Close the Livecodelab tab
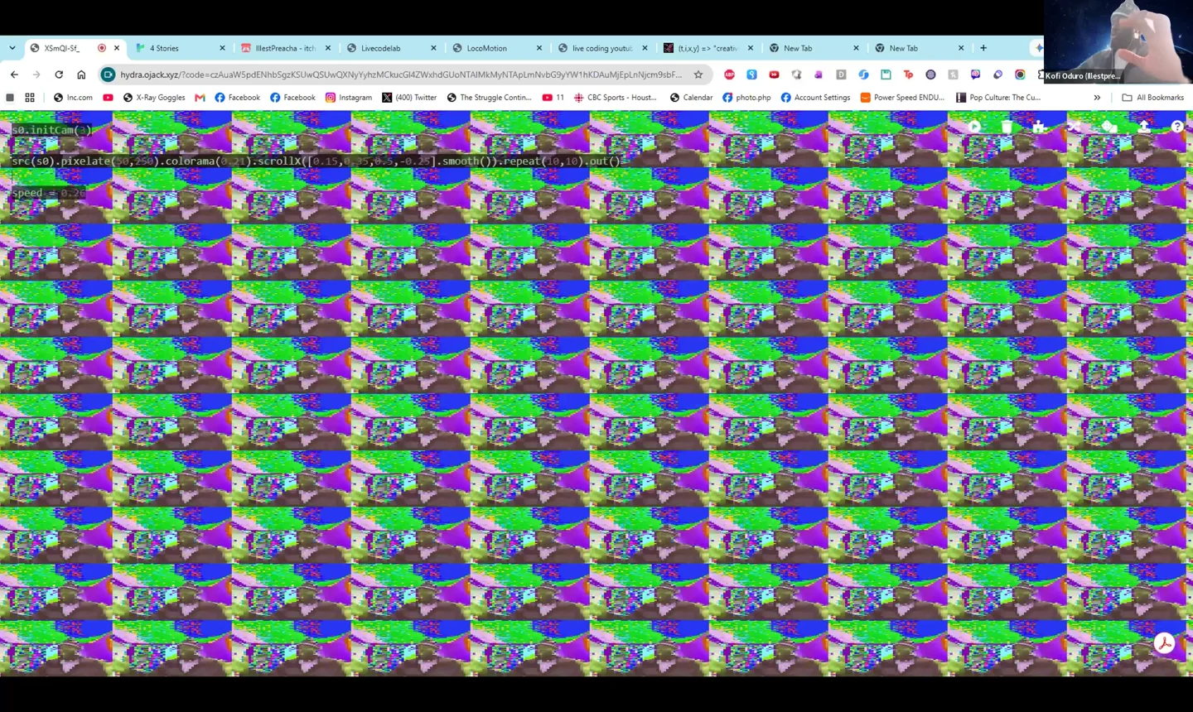The width and height of the screenshot is (1193, 712). (x=433, y=48)
